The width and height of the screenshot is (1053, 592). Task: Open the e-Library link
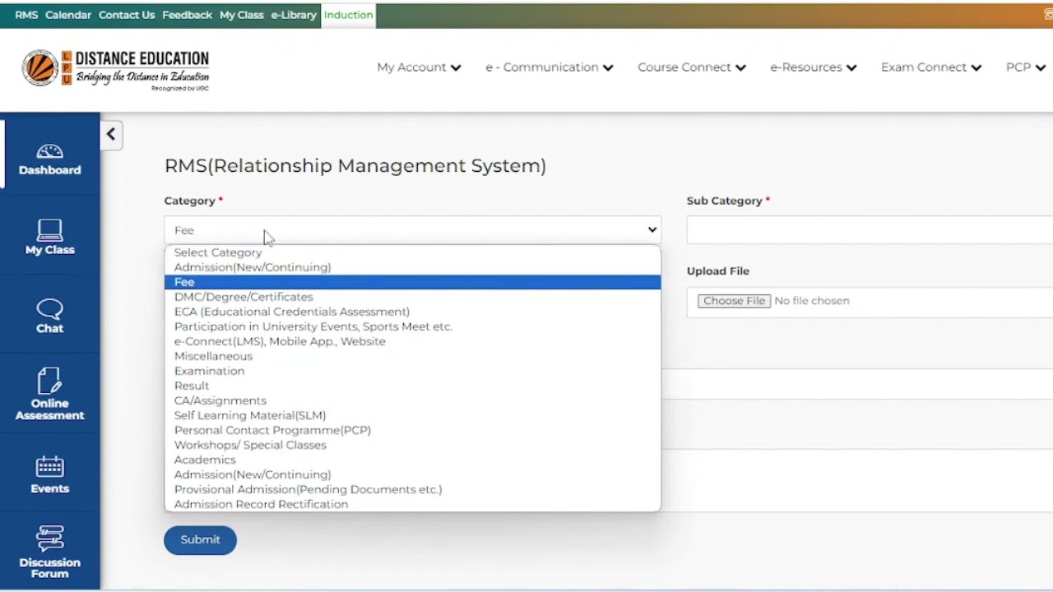[294, 15]
